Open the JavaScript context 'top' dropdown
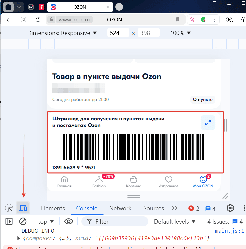Image resolution: width=246 pixels, height=249 pixels. tap(46, 221)
